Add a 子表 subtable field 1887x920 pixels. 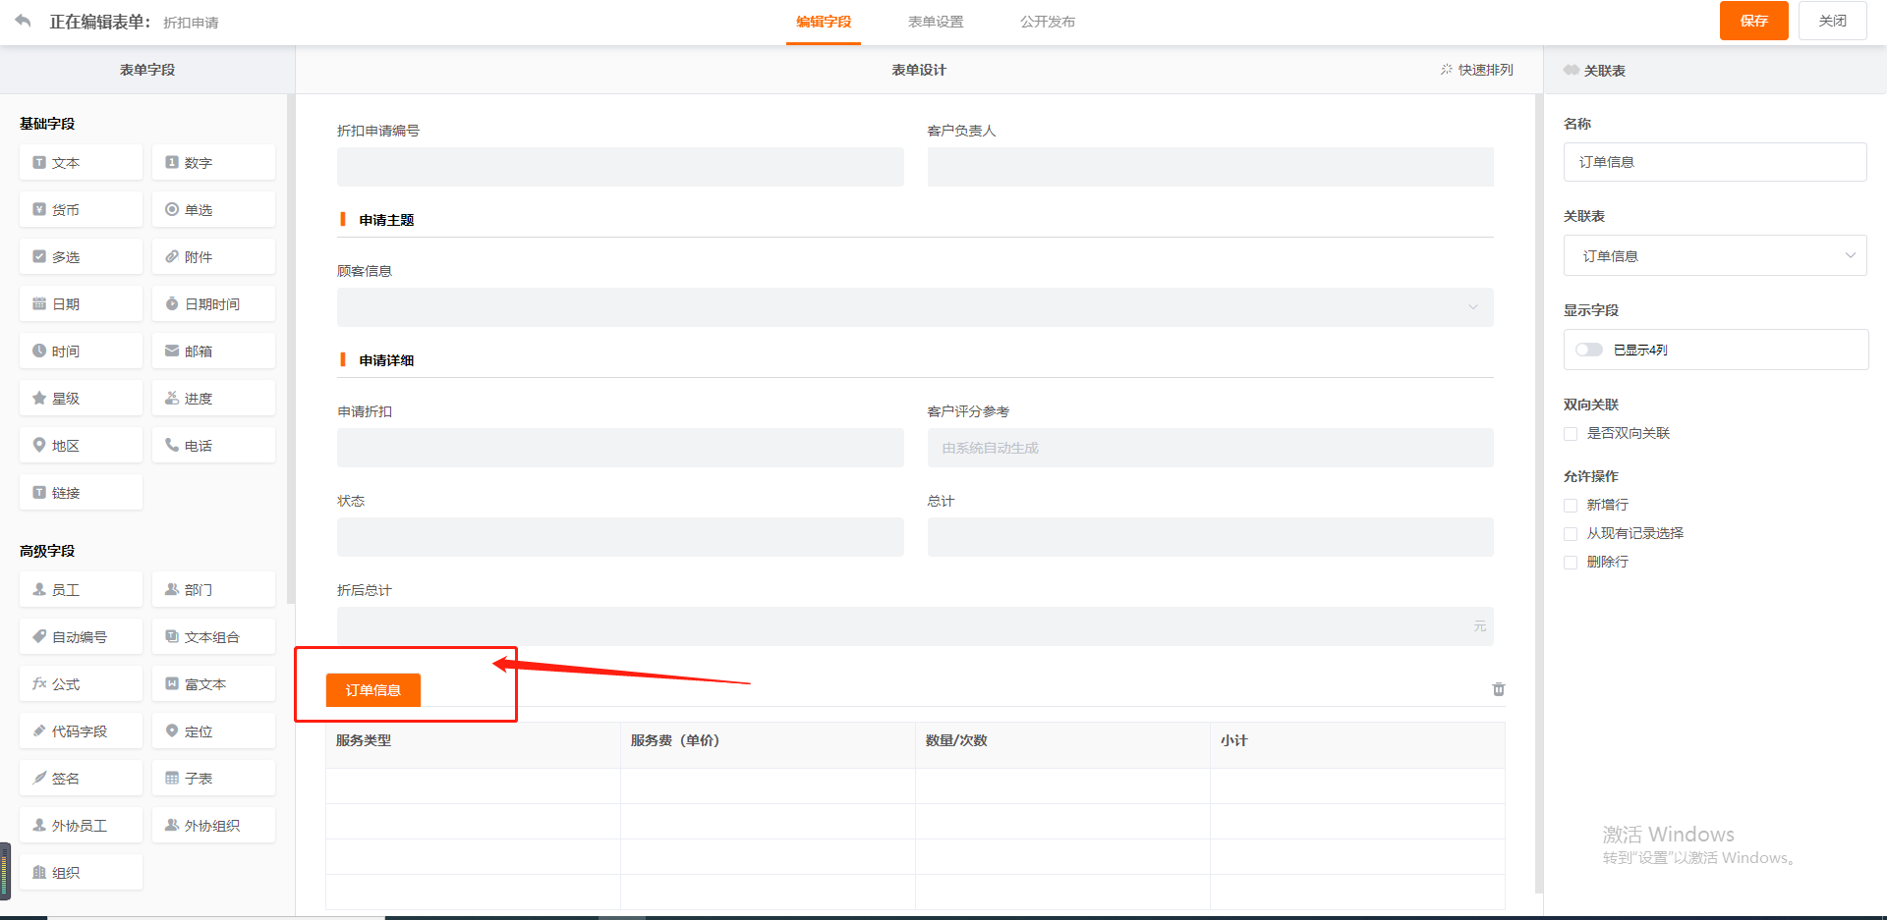[213, 777]
